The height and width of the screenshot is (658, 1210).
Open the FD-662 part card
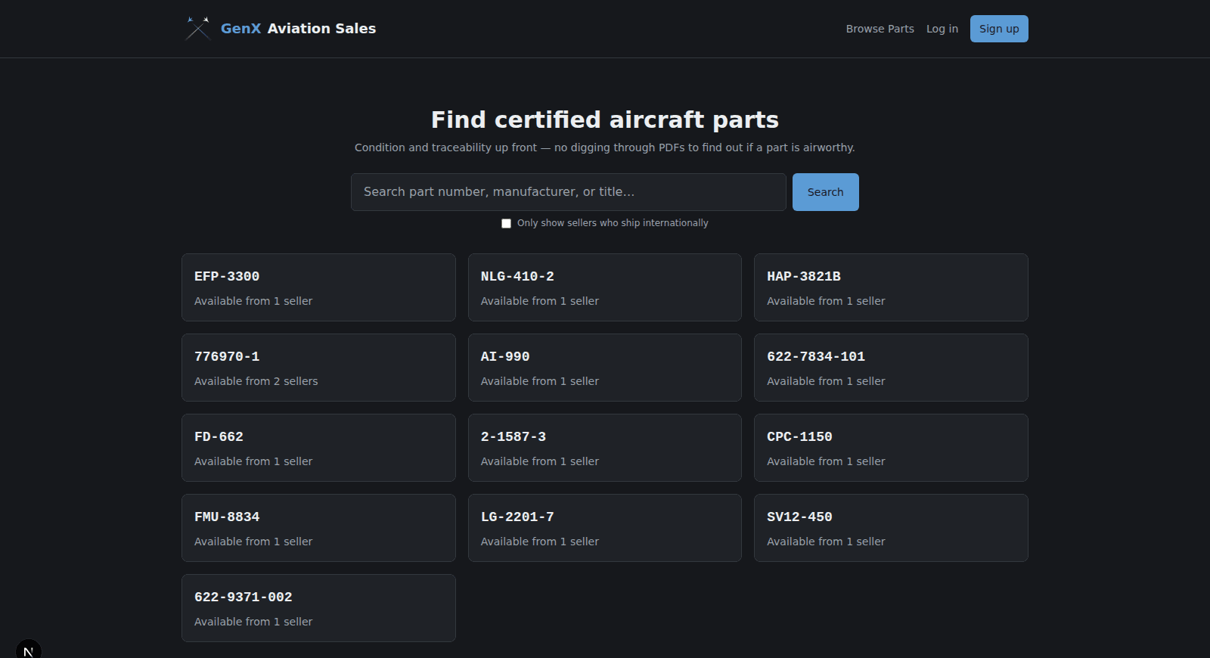click(x=318, y=448)
